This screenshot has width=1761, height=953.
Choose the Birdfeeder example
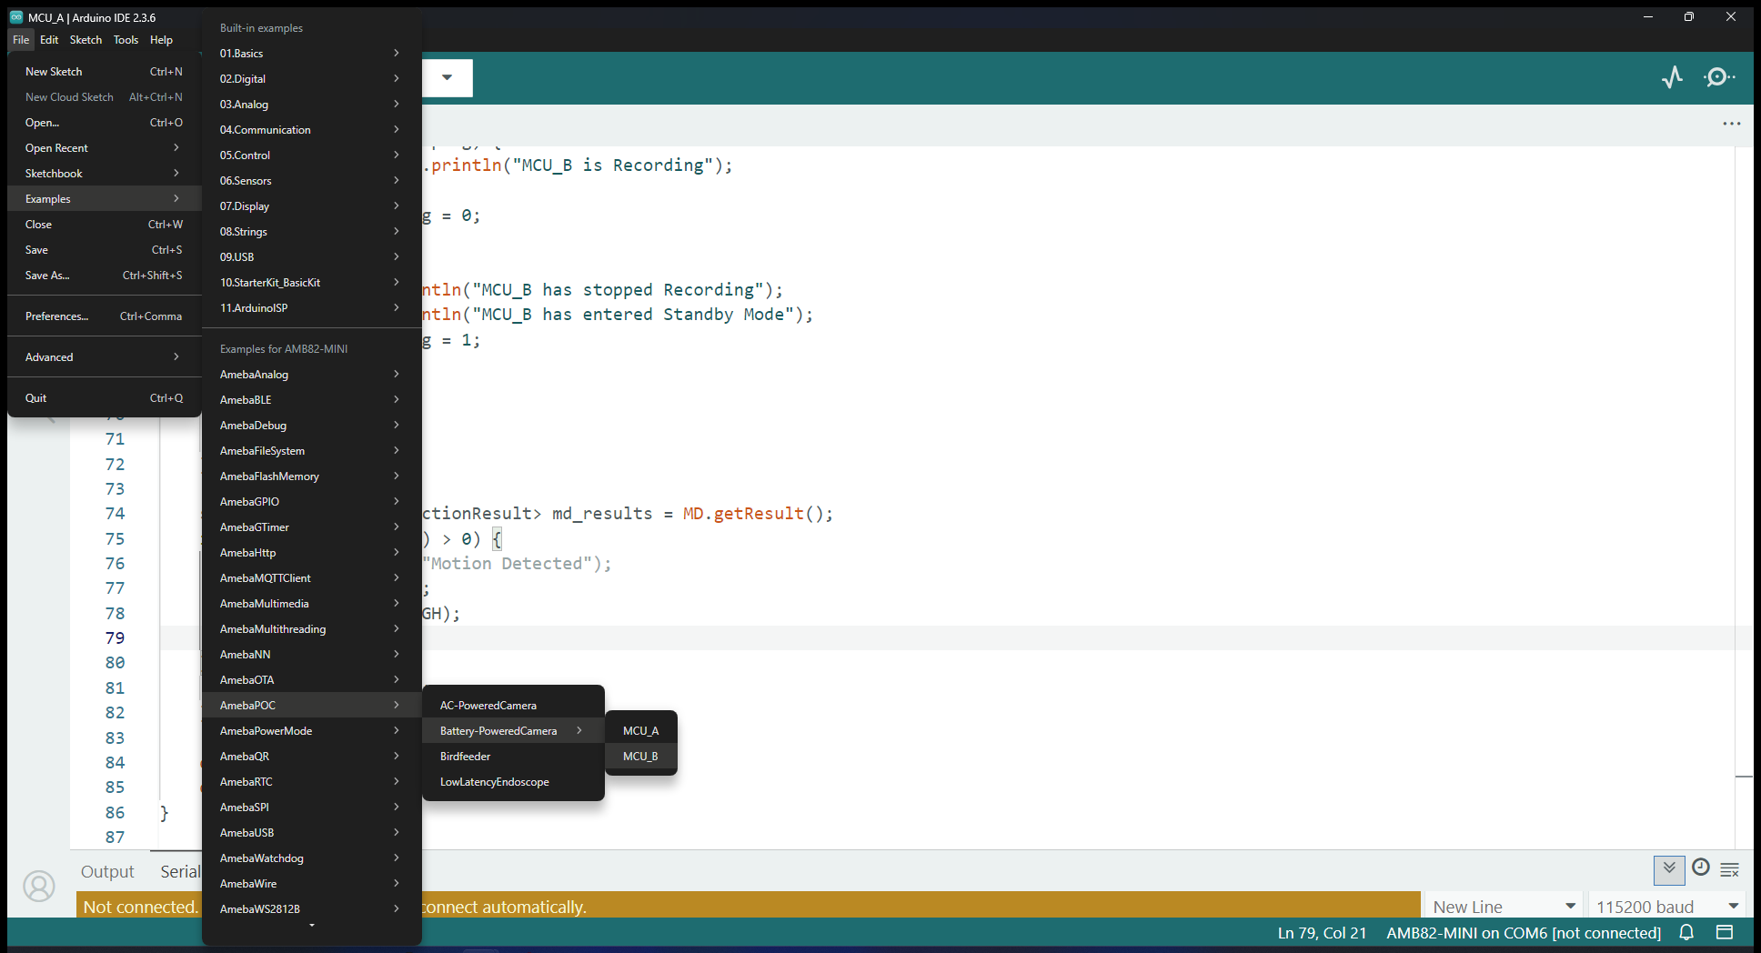466,757
